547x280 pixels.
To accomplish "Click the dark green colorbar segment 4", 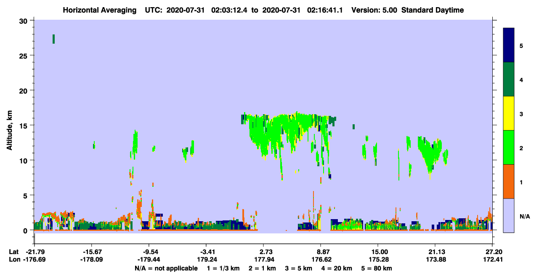I will [509, 79].
